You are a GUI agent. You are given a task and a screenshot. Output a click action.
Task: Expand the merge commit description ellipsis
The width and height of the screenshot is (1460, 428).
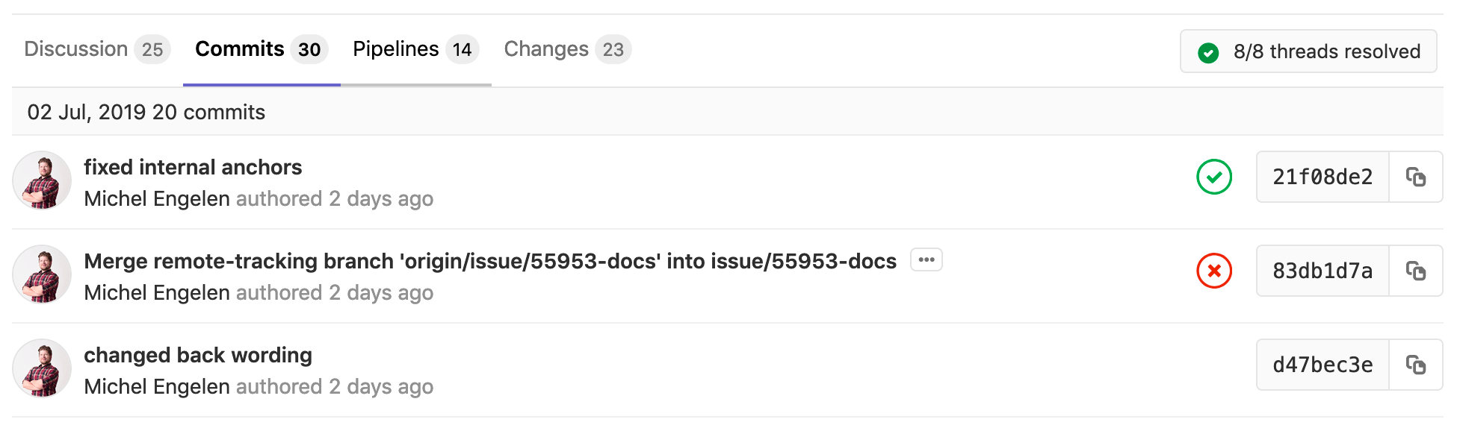point(927,259)
